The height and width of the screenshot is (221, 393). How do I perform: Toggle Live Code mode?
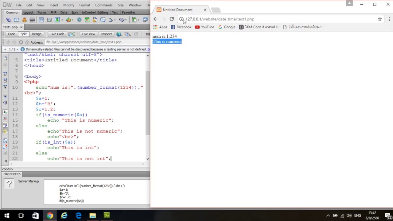click(x=57, y=34)
